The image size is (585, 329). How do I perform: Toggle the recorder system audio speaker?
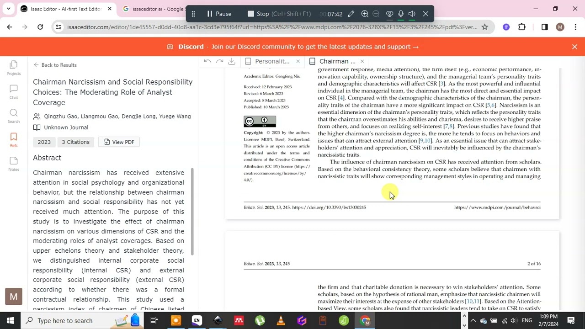pos(412,14)
